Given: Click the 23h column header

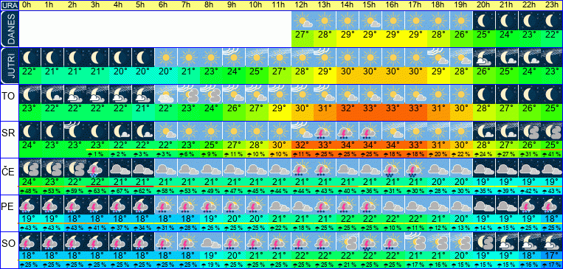Looking at the screenshot, I should click(552, 5).
